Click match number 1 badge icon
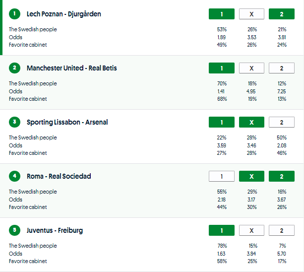This screenshot has height=272, width=304. [x=14, y=14]
